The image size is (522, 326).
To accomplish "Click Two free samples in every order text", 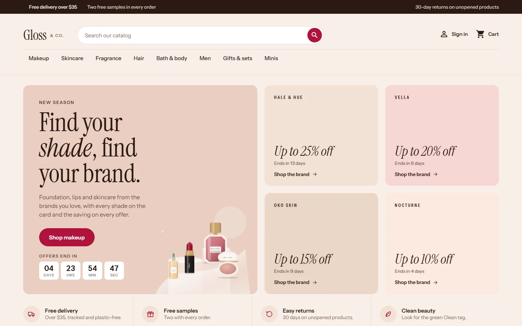I will coord(121,7).
